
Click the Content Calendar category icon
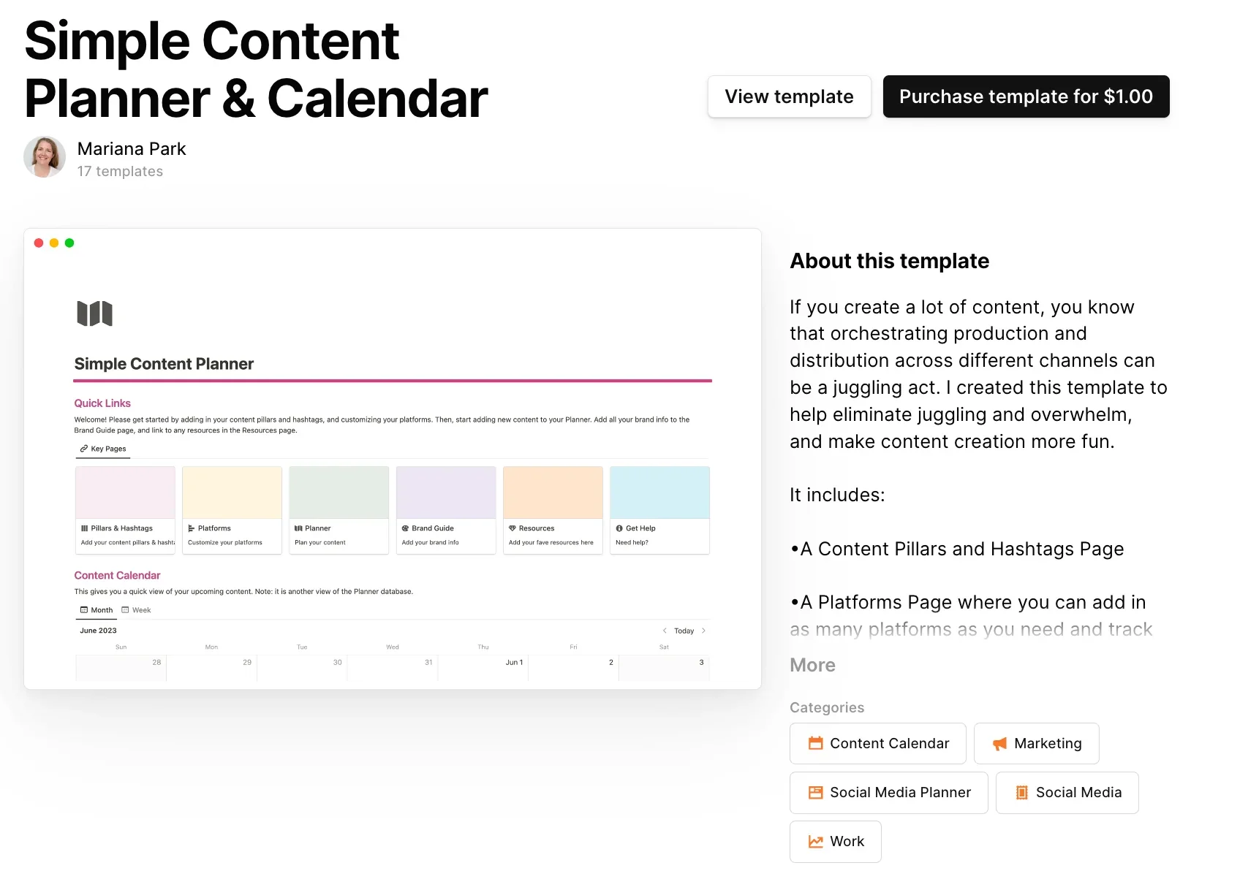[x=815, y=743]
